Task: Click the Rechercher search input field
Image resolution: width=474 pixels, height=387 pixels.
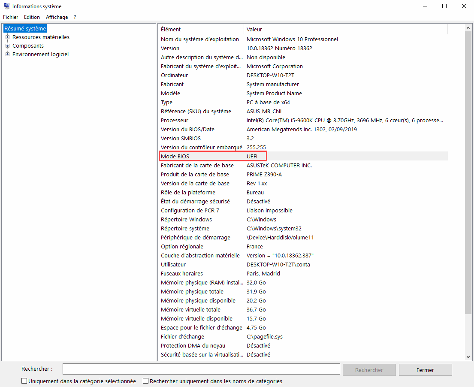Action: pyautogui.click(x=201, y=369)
